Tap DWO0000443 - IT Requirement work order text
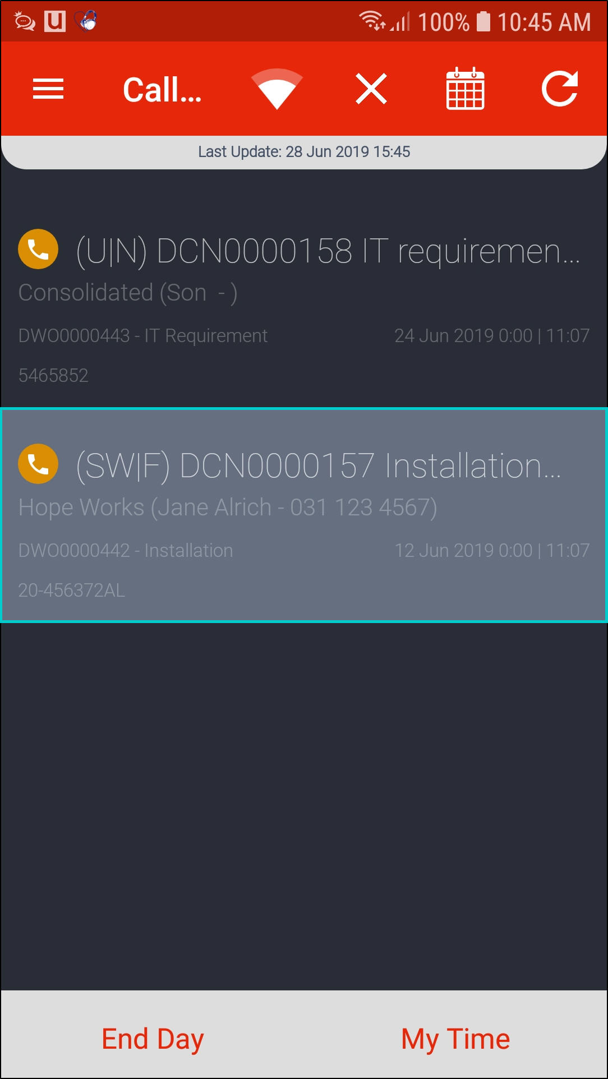This screenshot has width=608, height=1079. [143, 335]
